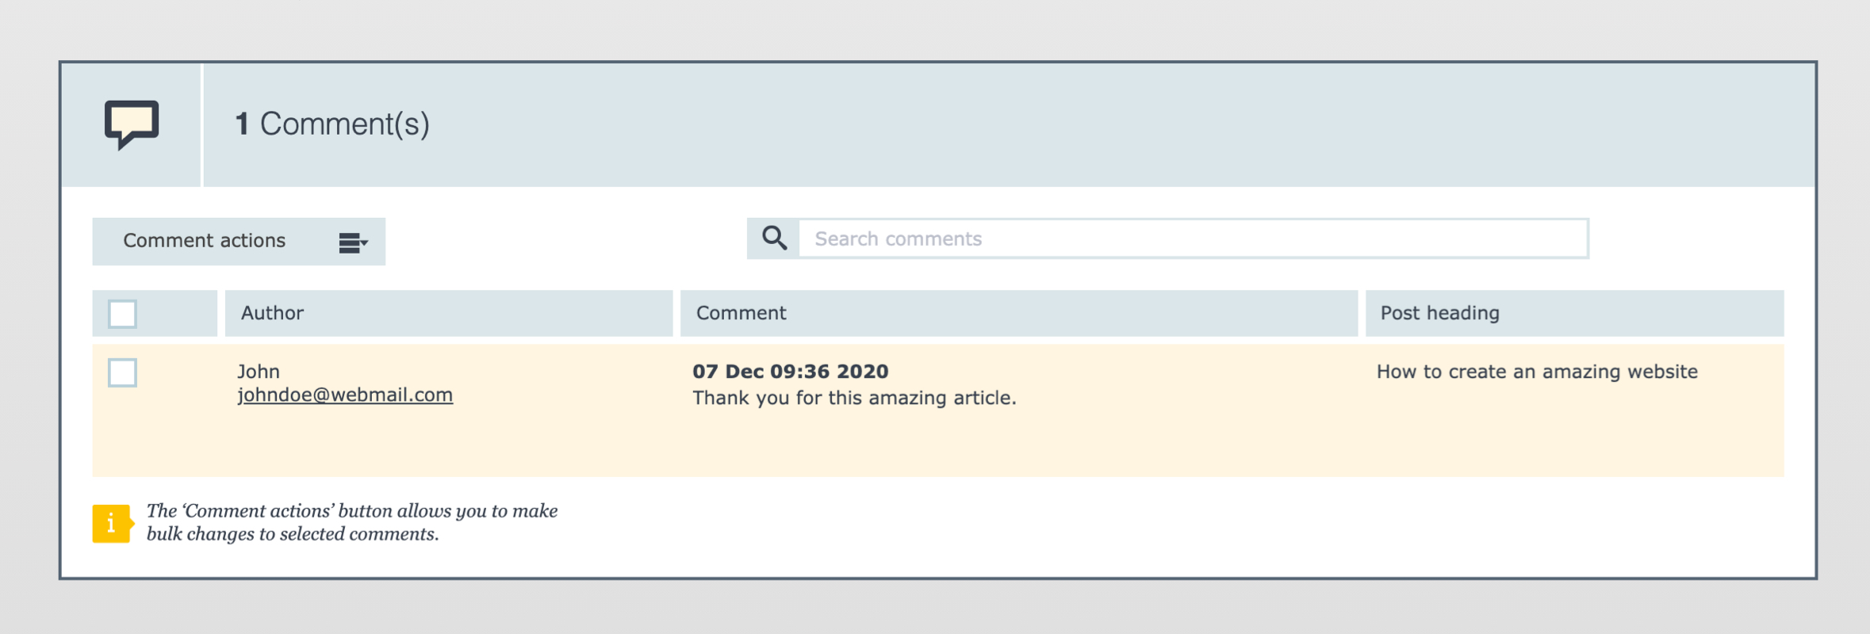The width and height of the screenshot is (1870, 634).
Task: Click the speech bubble comments icon
Action: click(x=132, y=124)
